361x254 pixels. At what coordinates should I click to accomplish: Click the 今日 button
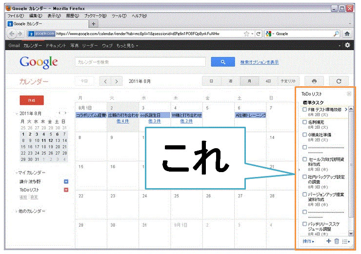84,81
